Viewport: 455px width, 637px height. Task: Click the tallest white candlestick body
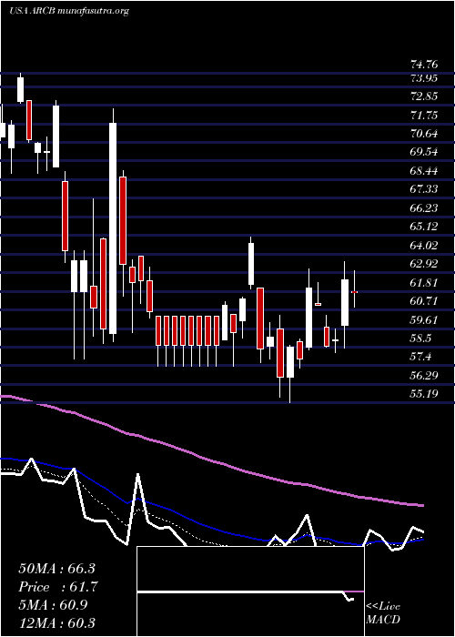click(113, 228)
